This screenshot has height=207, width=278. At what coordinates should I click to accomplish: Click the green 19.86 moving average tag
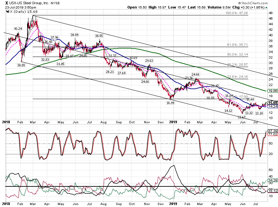273,91
